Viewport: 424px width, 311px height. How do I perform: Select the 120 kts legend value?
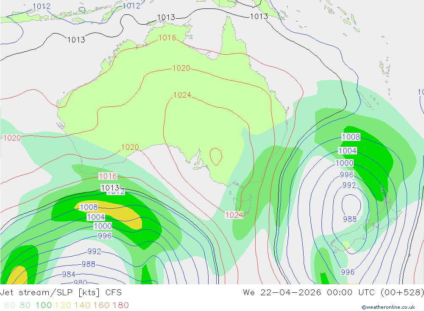63,305
